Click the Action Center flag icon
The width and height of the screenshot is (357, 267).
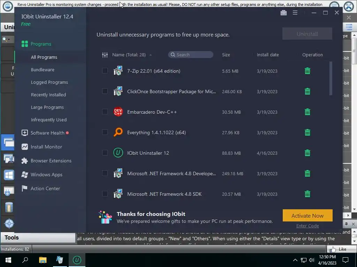coord(25,188)
